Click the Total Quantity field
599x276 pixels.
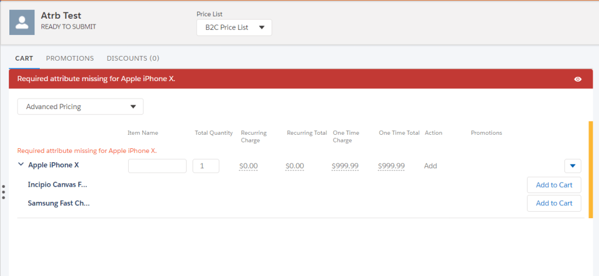[206, 166]
